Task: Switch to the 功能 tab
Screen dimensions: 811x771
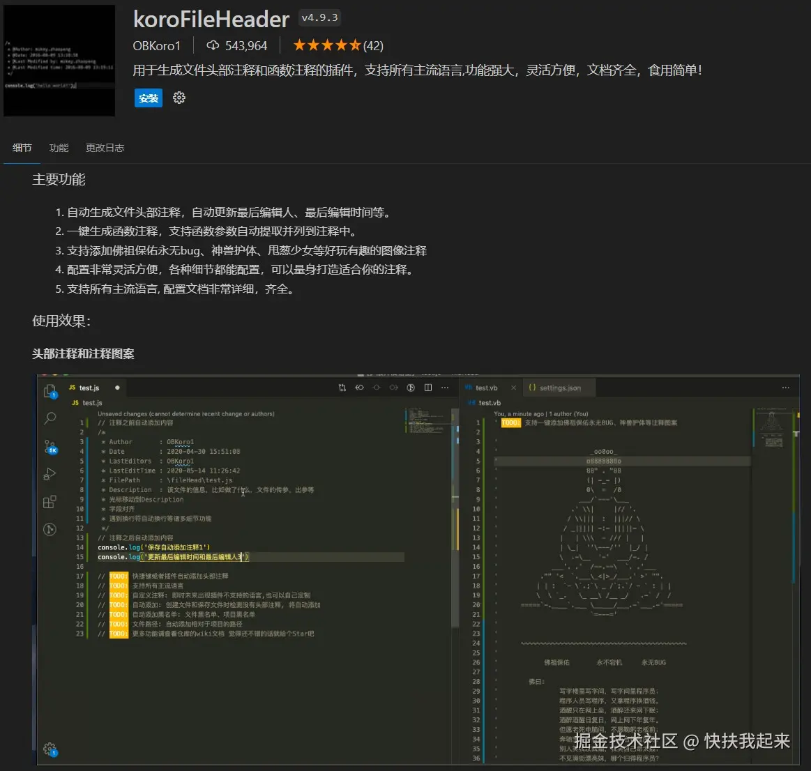Action: point(59,148)
